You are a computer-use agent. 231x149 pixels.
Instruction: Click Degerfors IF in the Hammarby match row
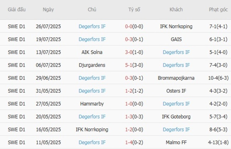[176, 104]
